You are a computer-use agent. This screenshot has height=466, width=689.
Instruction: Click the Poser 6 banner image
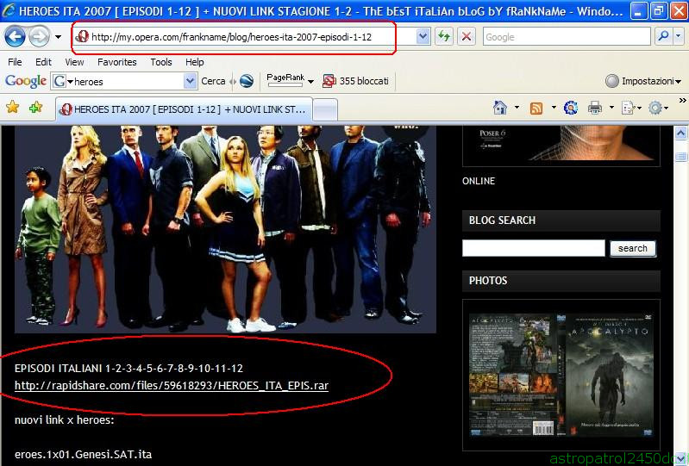point(561,143)
